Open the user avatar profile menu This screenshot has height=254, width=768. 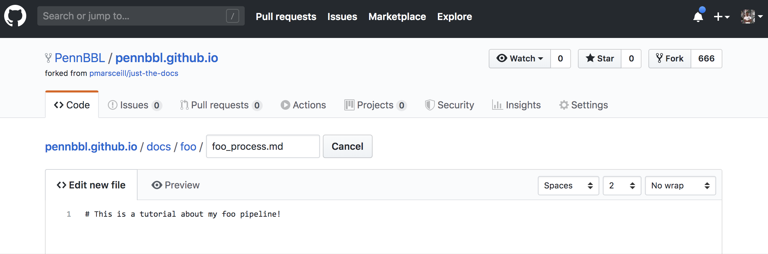point(752,16)
